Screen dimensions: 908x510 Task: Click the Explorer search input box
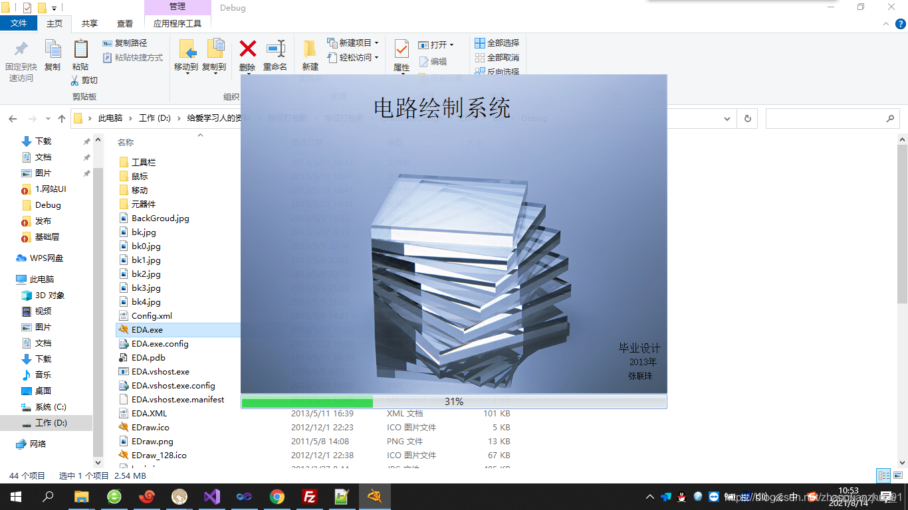834,119
